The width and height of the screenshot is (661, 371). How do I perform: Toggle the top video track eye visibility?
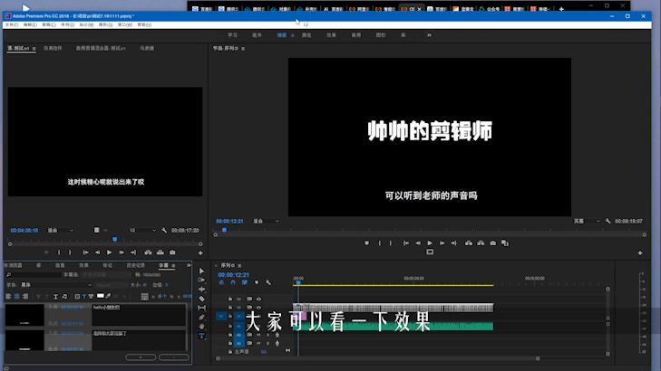[258, 300]
